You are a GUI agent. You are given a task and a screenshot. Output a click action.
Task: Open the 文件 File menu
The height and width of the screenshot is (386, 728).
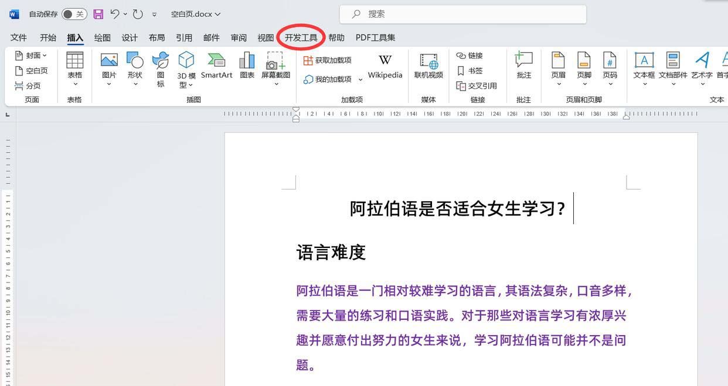[19, 37]
